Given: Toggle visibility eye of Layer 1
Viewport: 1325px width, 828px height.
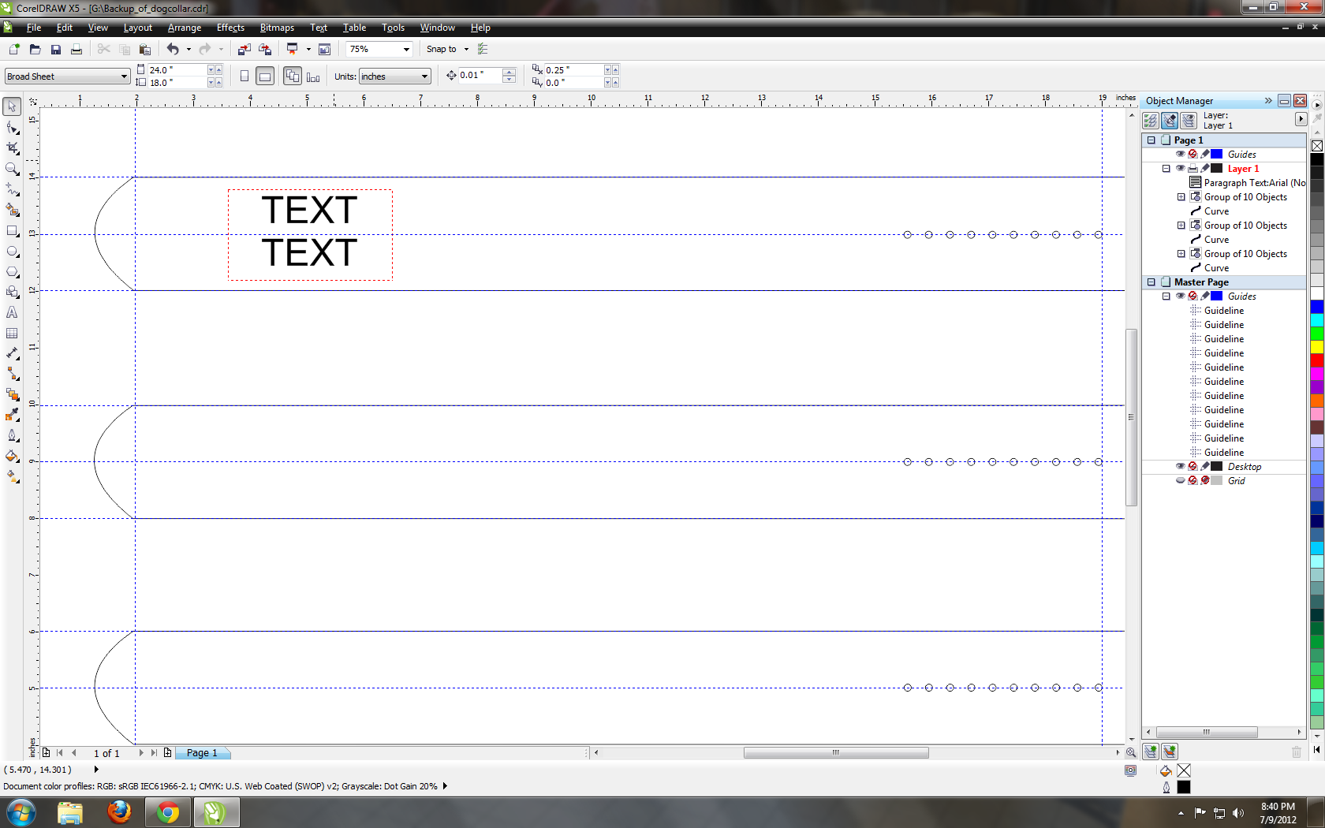Looking at the screenshot, I should pos(1180,168).
